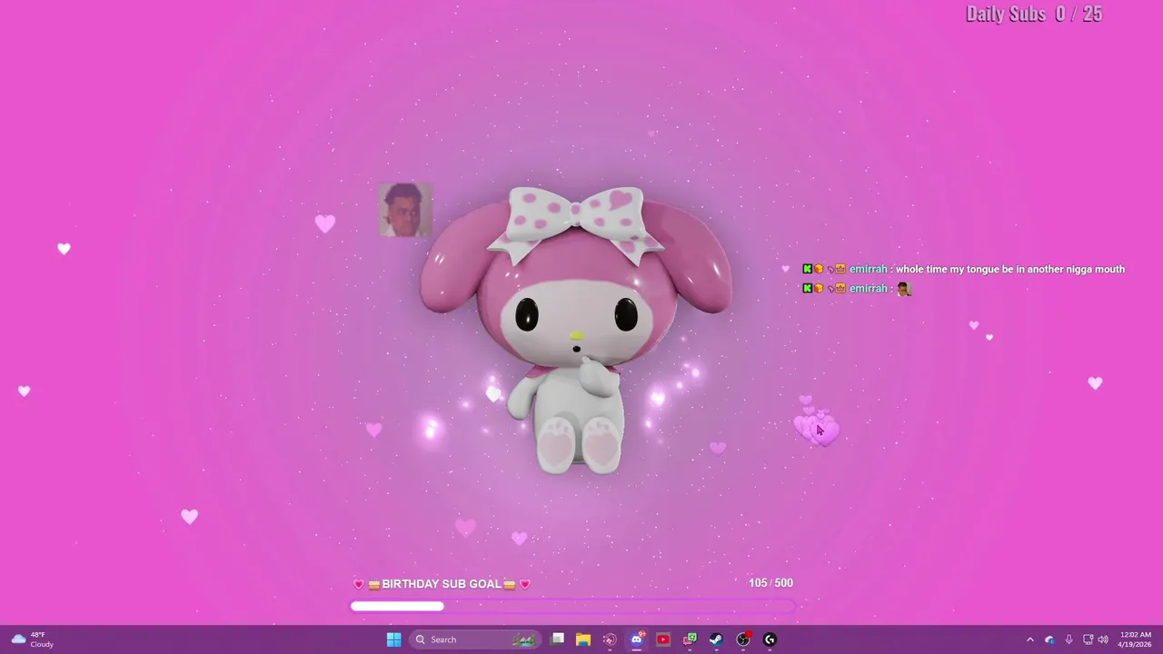This screenshot has width=1163, height=654.
Task: Show hidden system tray icons
Action: click(1029, 639)
